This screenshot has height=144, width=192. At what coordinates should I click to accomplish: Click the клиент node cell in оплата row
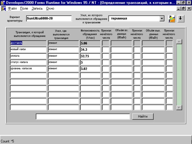tap(64, 56)
